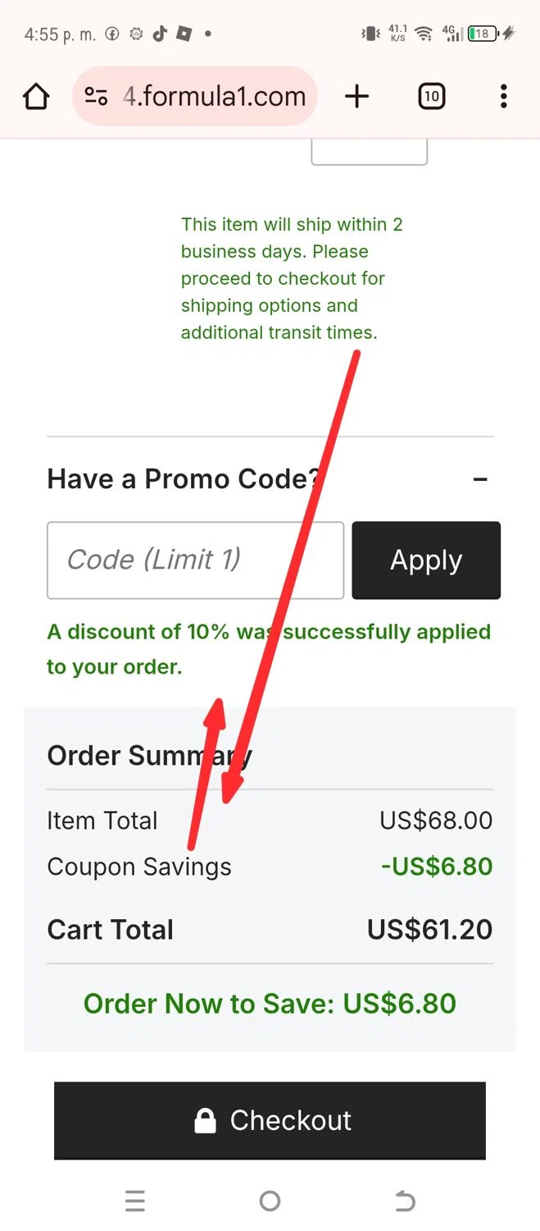Tap the battery indicator in status bar
Screen dimensions: 540x1231
click(x=483, y=34)
